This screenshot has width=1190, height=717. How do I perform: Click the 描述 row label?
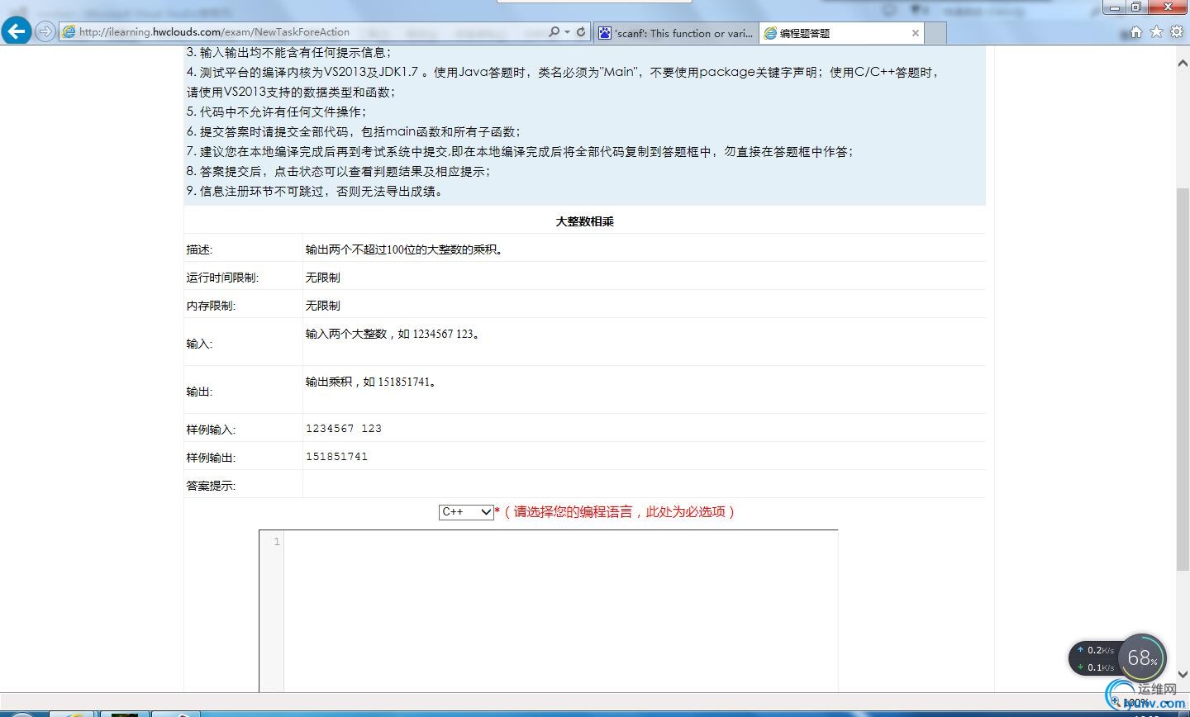pyautogui.click(x=199, y=249)
